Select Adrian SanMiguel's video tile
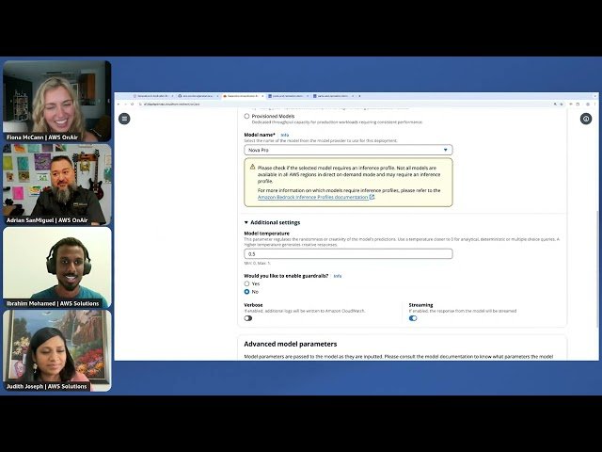 [57, 185]
